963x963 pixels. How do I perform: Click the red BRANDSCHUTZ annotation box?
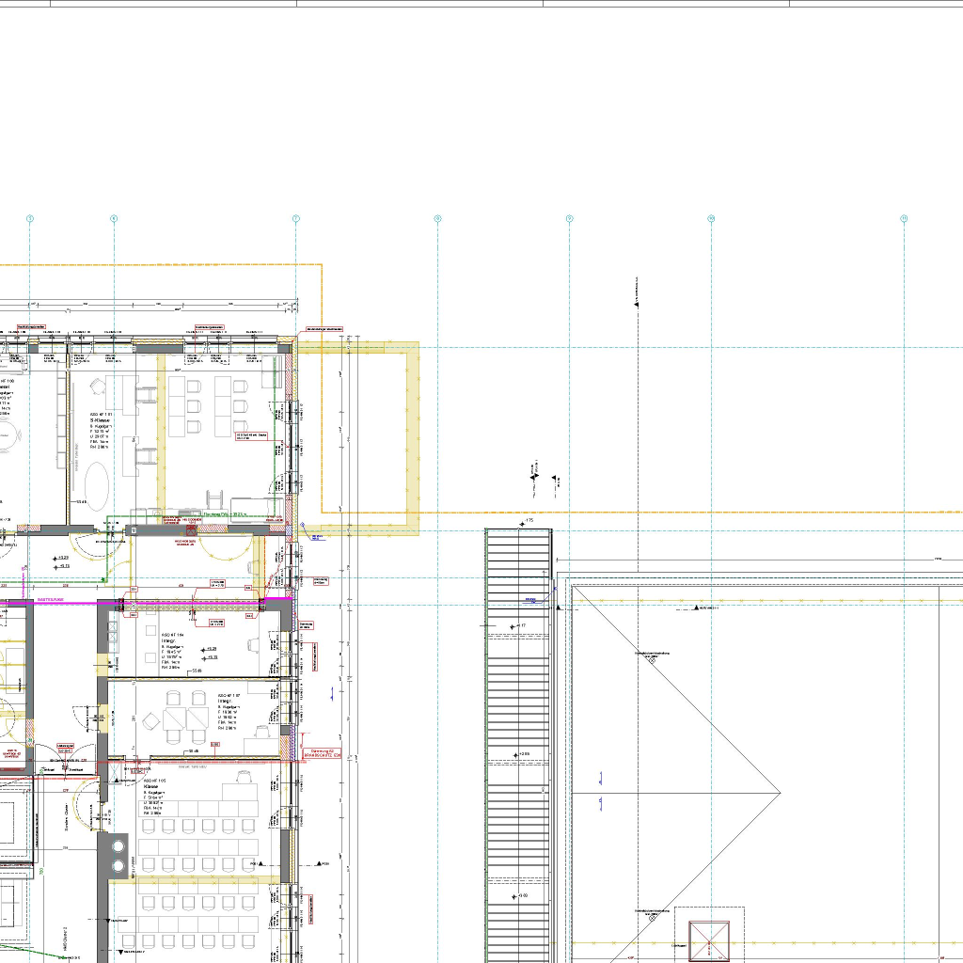click(x=322, y=753)
